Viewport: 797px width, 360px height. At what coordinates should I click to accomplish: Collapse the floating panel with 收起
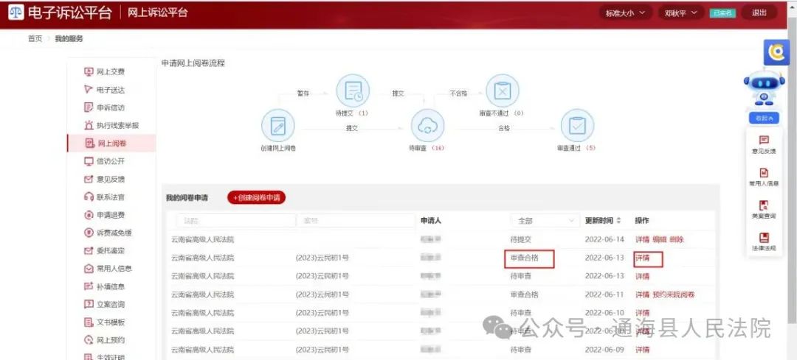[764, 118]
